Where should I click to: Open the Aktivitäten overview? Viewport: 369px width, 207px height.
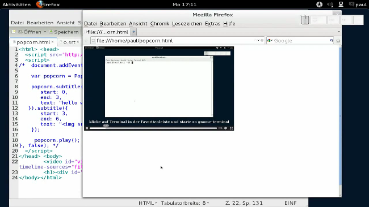(x=16, y=5)
